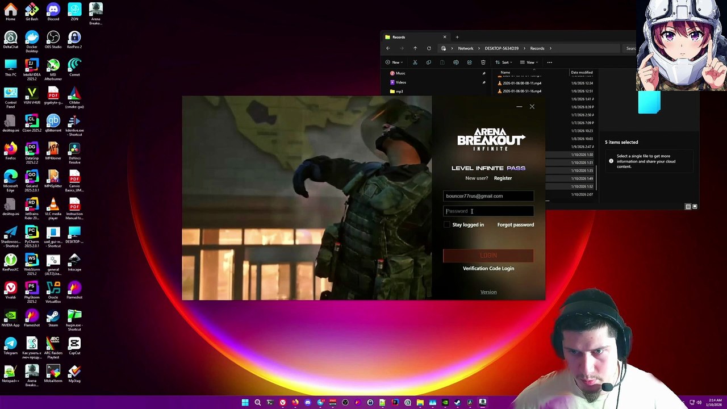This screenshot has height=409, width=727.
Task: Go up one folder in File Explorer
Action: tap(415, 48)
